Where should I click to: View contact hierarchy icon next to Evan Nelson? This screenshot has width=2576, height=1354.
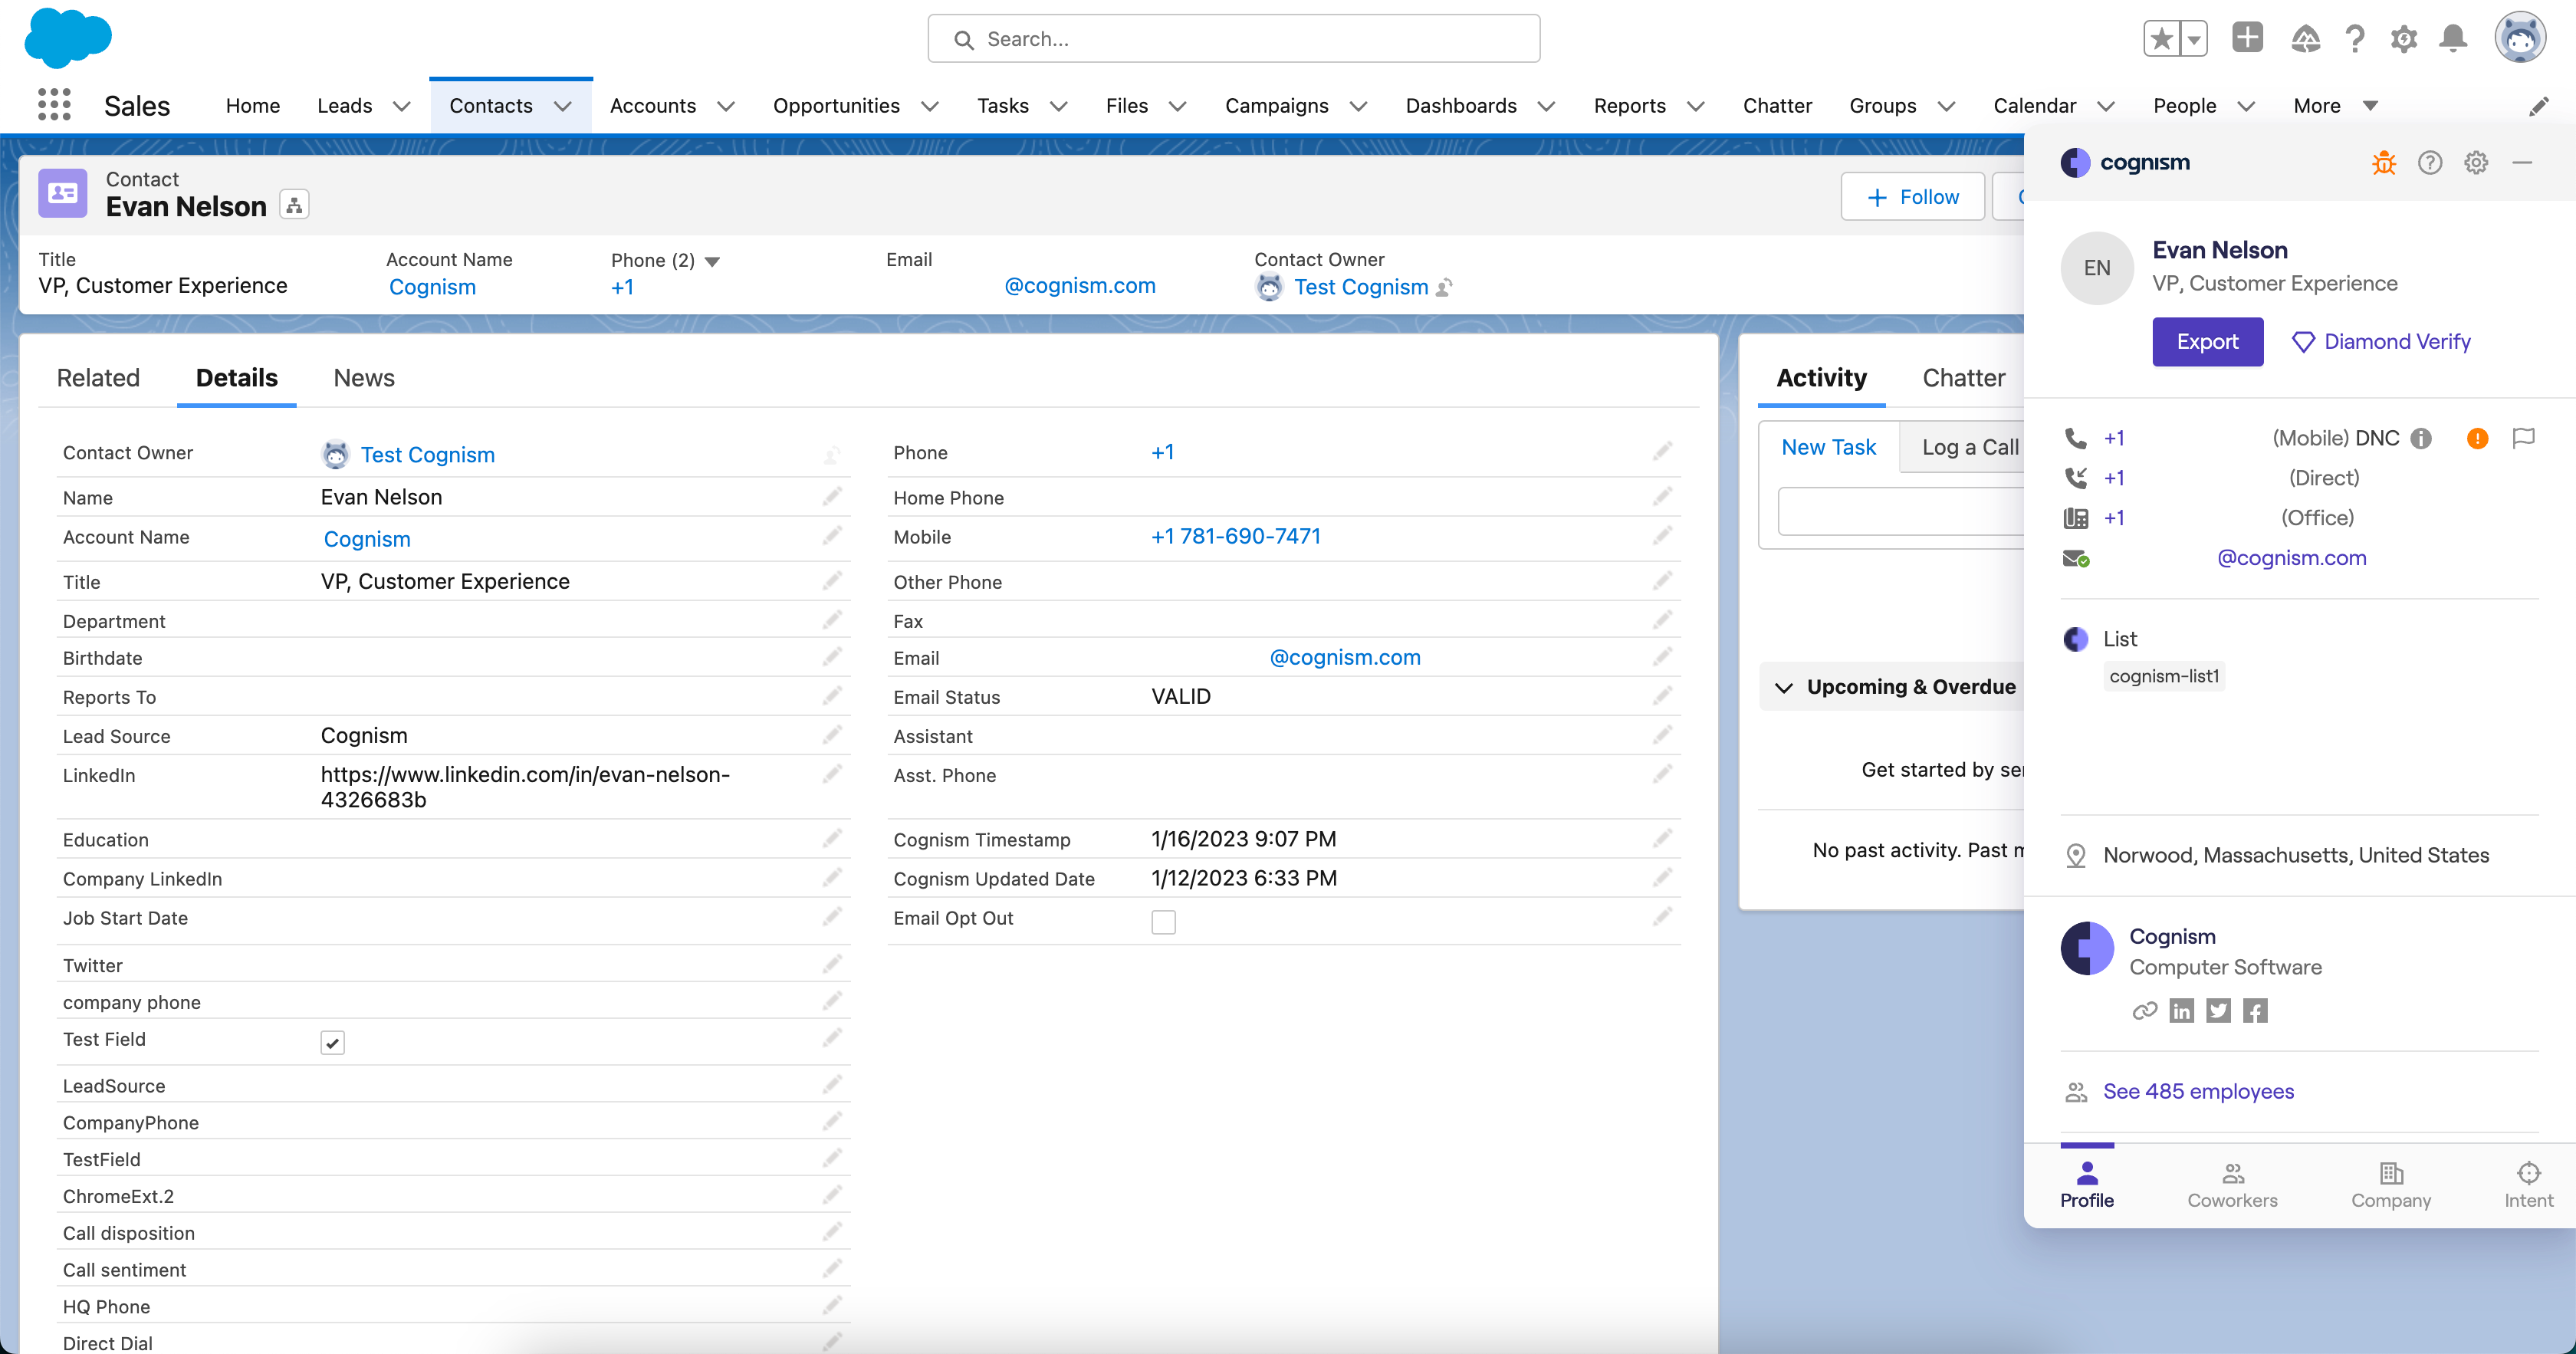click(294, 205)
